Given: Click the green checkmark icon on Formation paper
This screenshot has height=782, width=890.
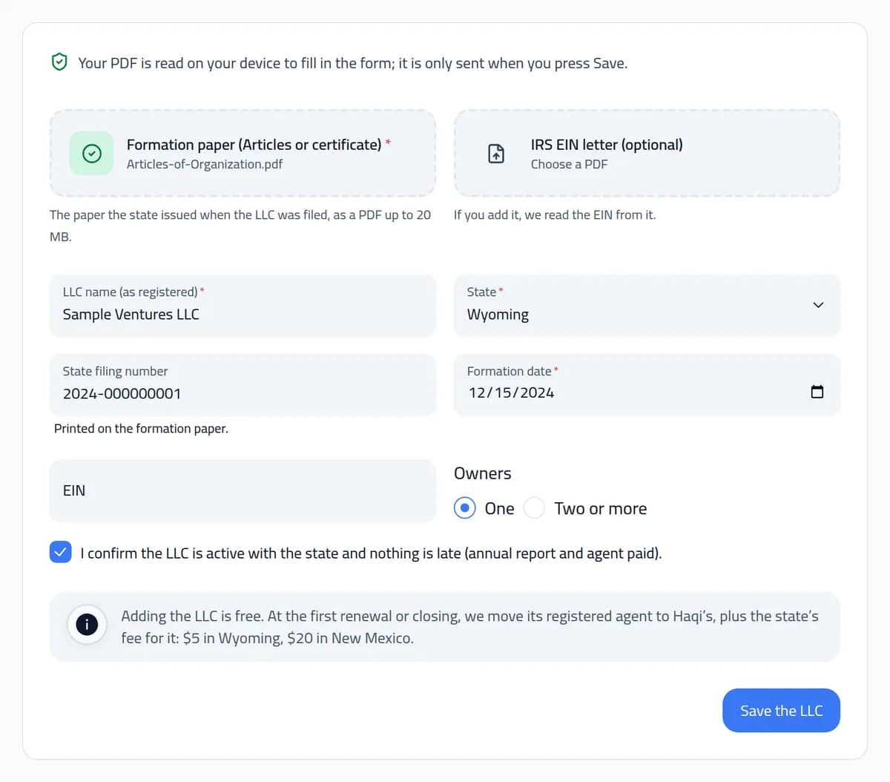Looking at the screenshot, I should pyautogui.click(x=91, y=154).
